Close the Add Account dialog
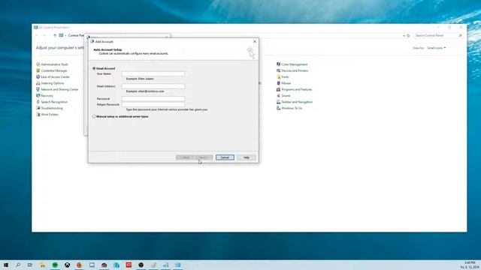481x270 pixels. [255, 42]
